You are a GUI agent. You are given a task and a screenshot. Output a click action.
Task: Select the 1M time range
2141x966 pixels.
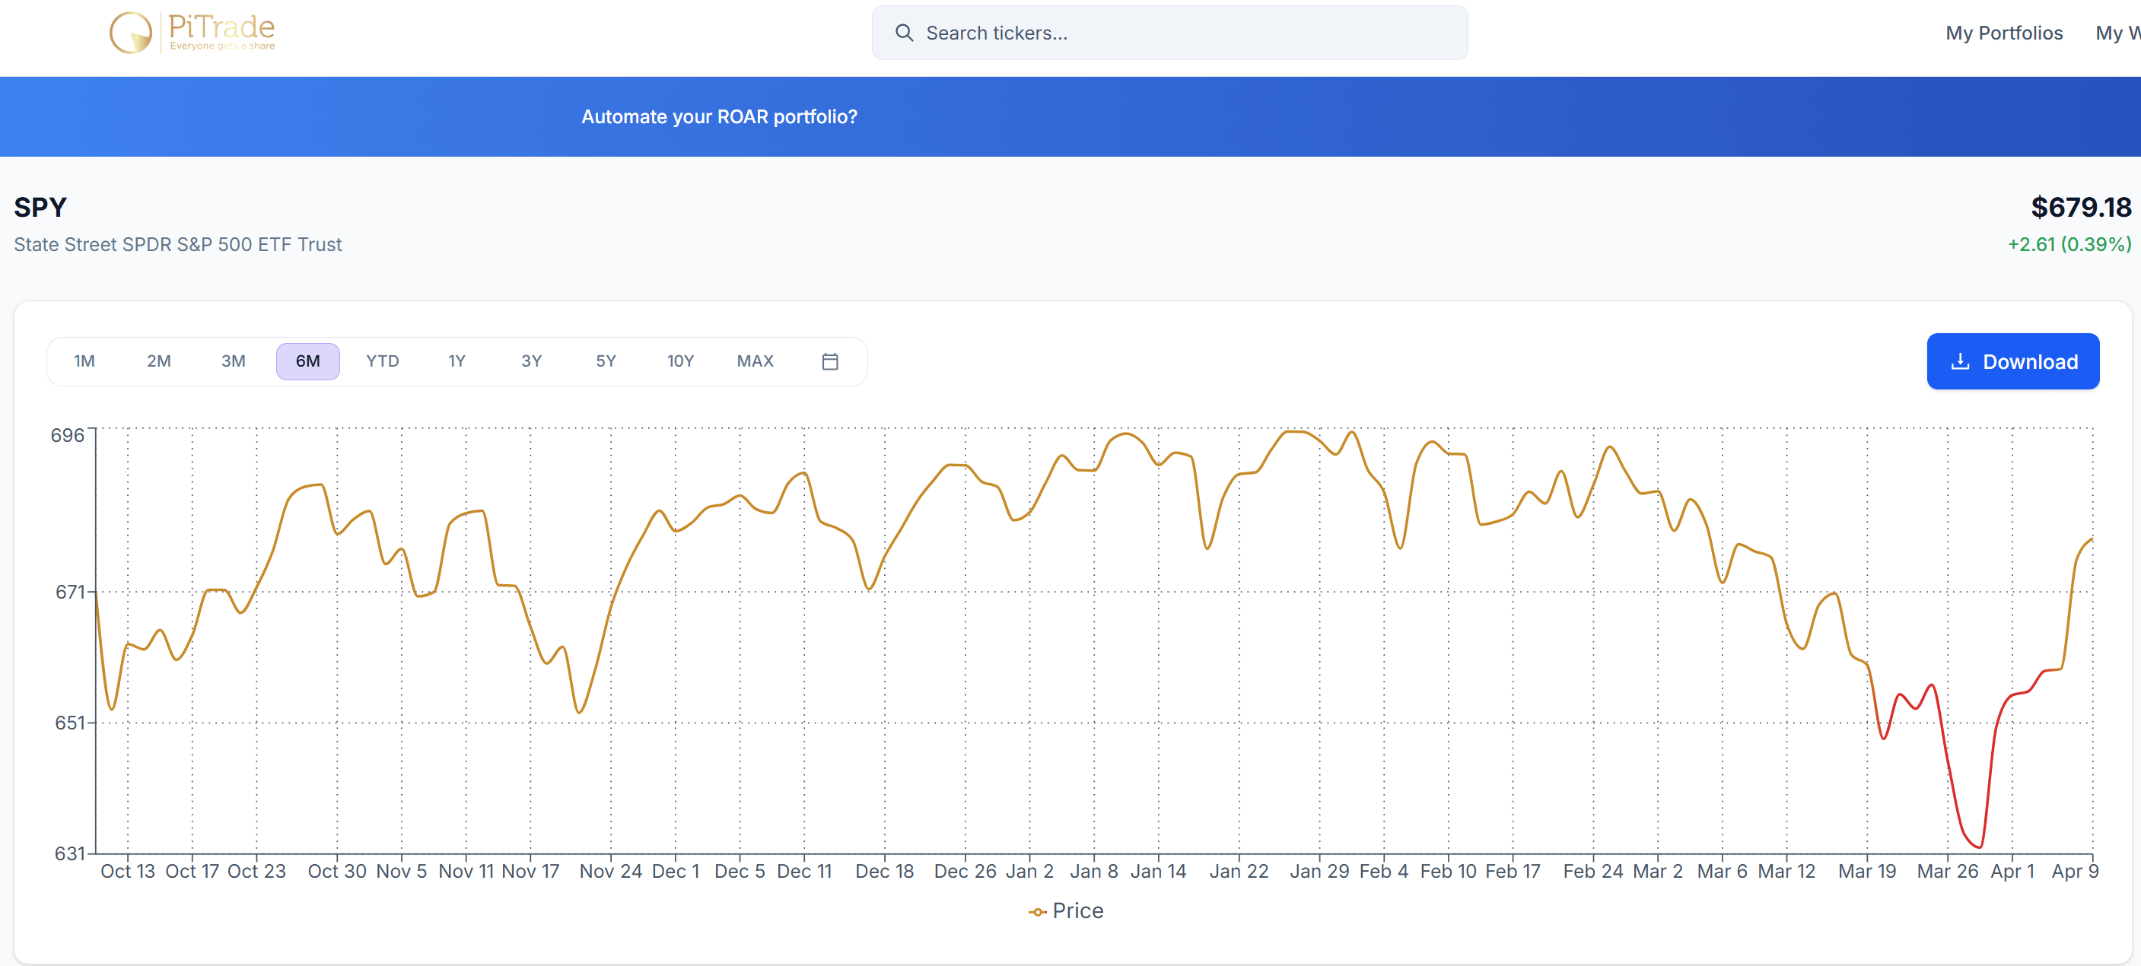[x=84, y=361]
